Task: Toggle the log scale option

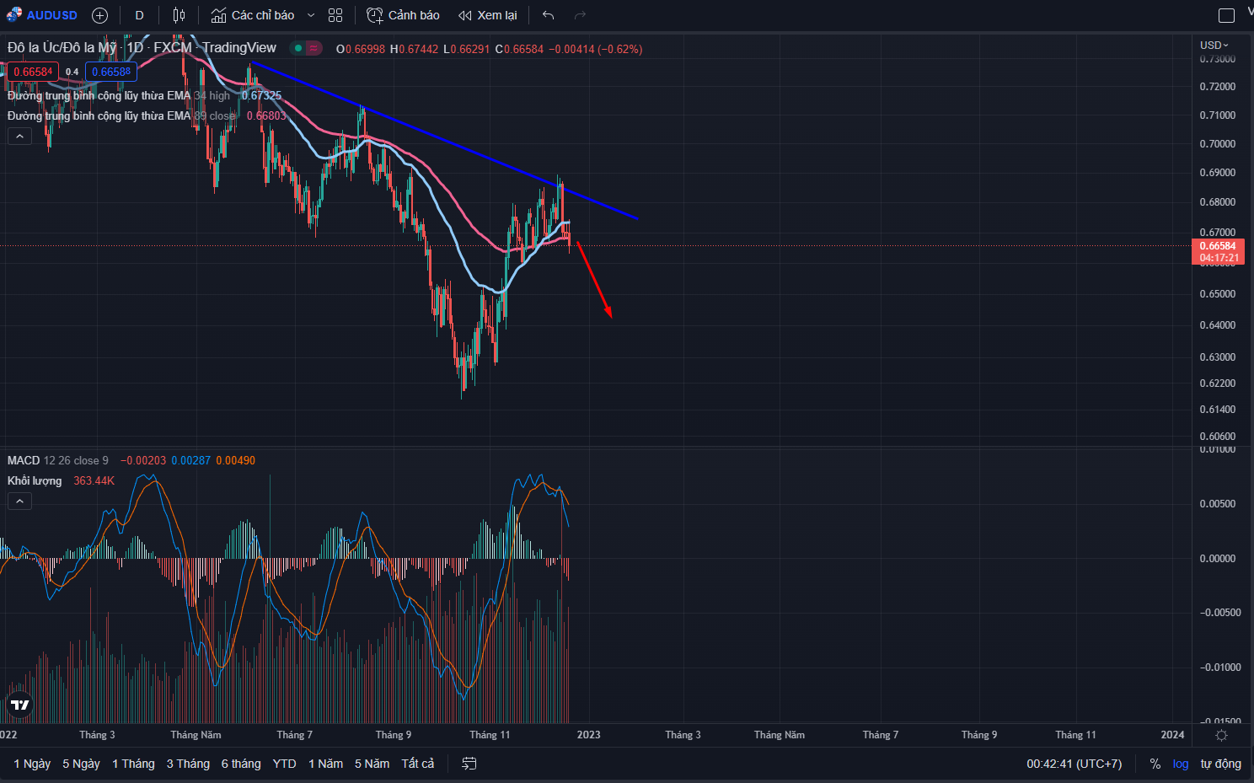Action: [1180, 764]
